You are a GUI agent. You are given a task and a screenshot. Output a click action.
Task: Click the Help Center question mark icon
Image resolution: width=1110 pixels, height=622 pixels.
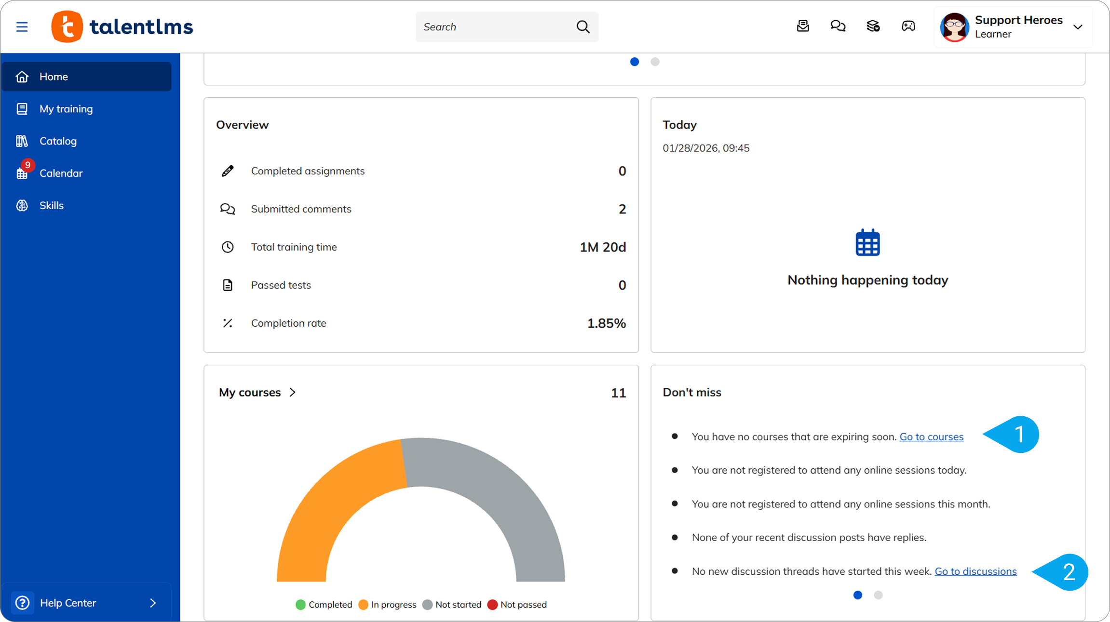[x=23, y=603]
